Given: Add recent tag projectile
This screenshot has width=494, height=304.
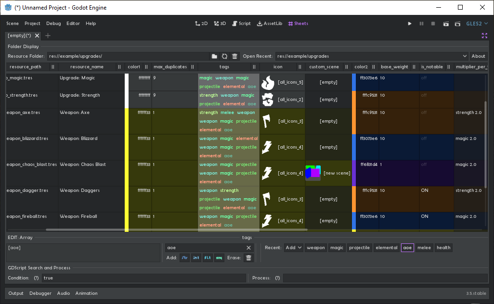Looking at the screenshot, I should click(359, 248).
